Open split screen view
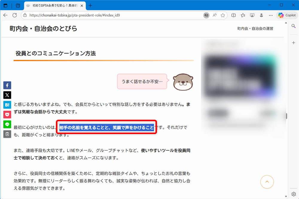Viewport: 299px width, 199px height. tap(234, 15)
